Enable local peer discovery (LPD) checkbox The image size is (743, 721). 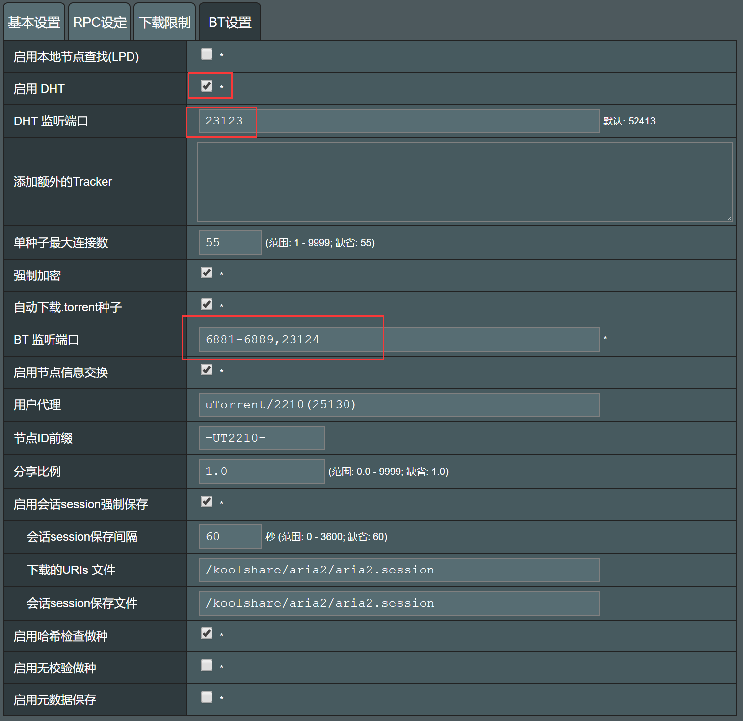(x=207, y=54)
